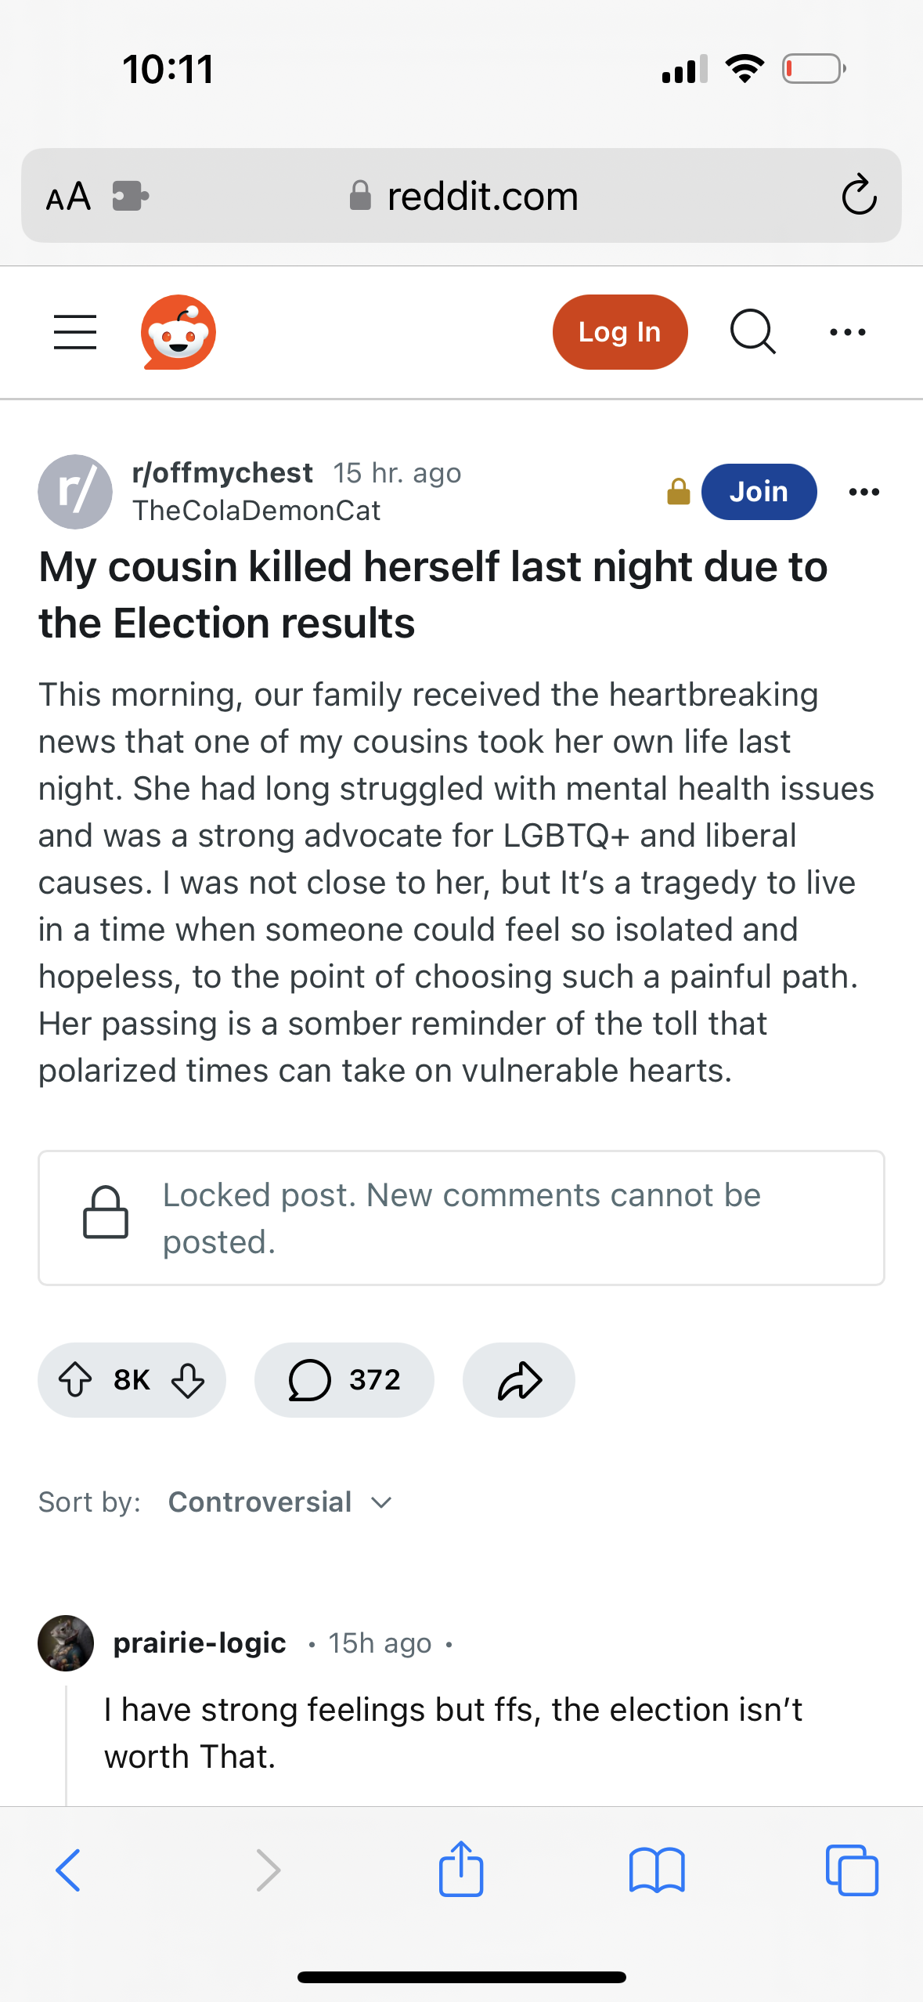Reload page in Safari address bar

click(859, 195)
